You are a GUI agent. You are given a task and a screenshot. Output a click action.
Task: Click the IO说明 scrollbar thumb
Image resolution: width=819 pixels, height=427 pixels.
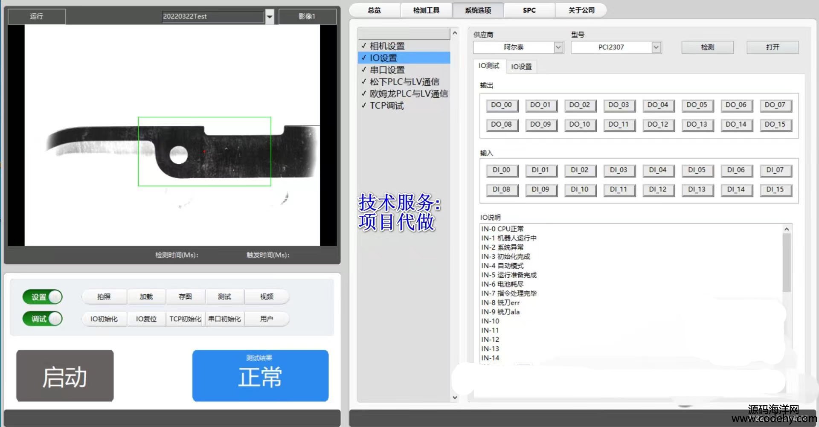[x=787, y=263]
